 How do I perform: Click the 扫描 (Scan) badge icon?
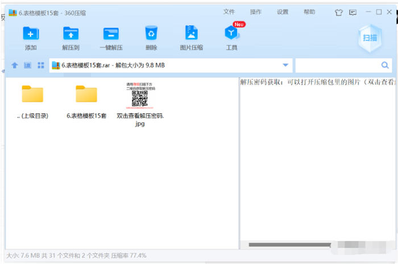[370, 38]
